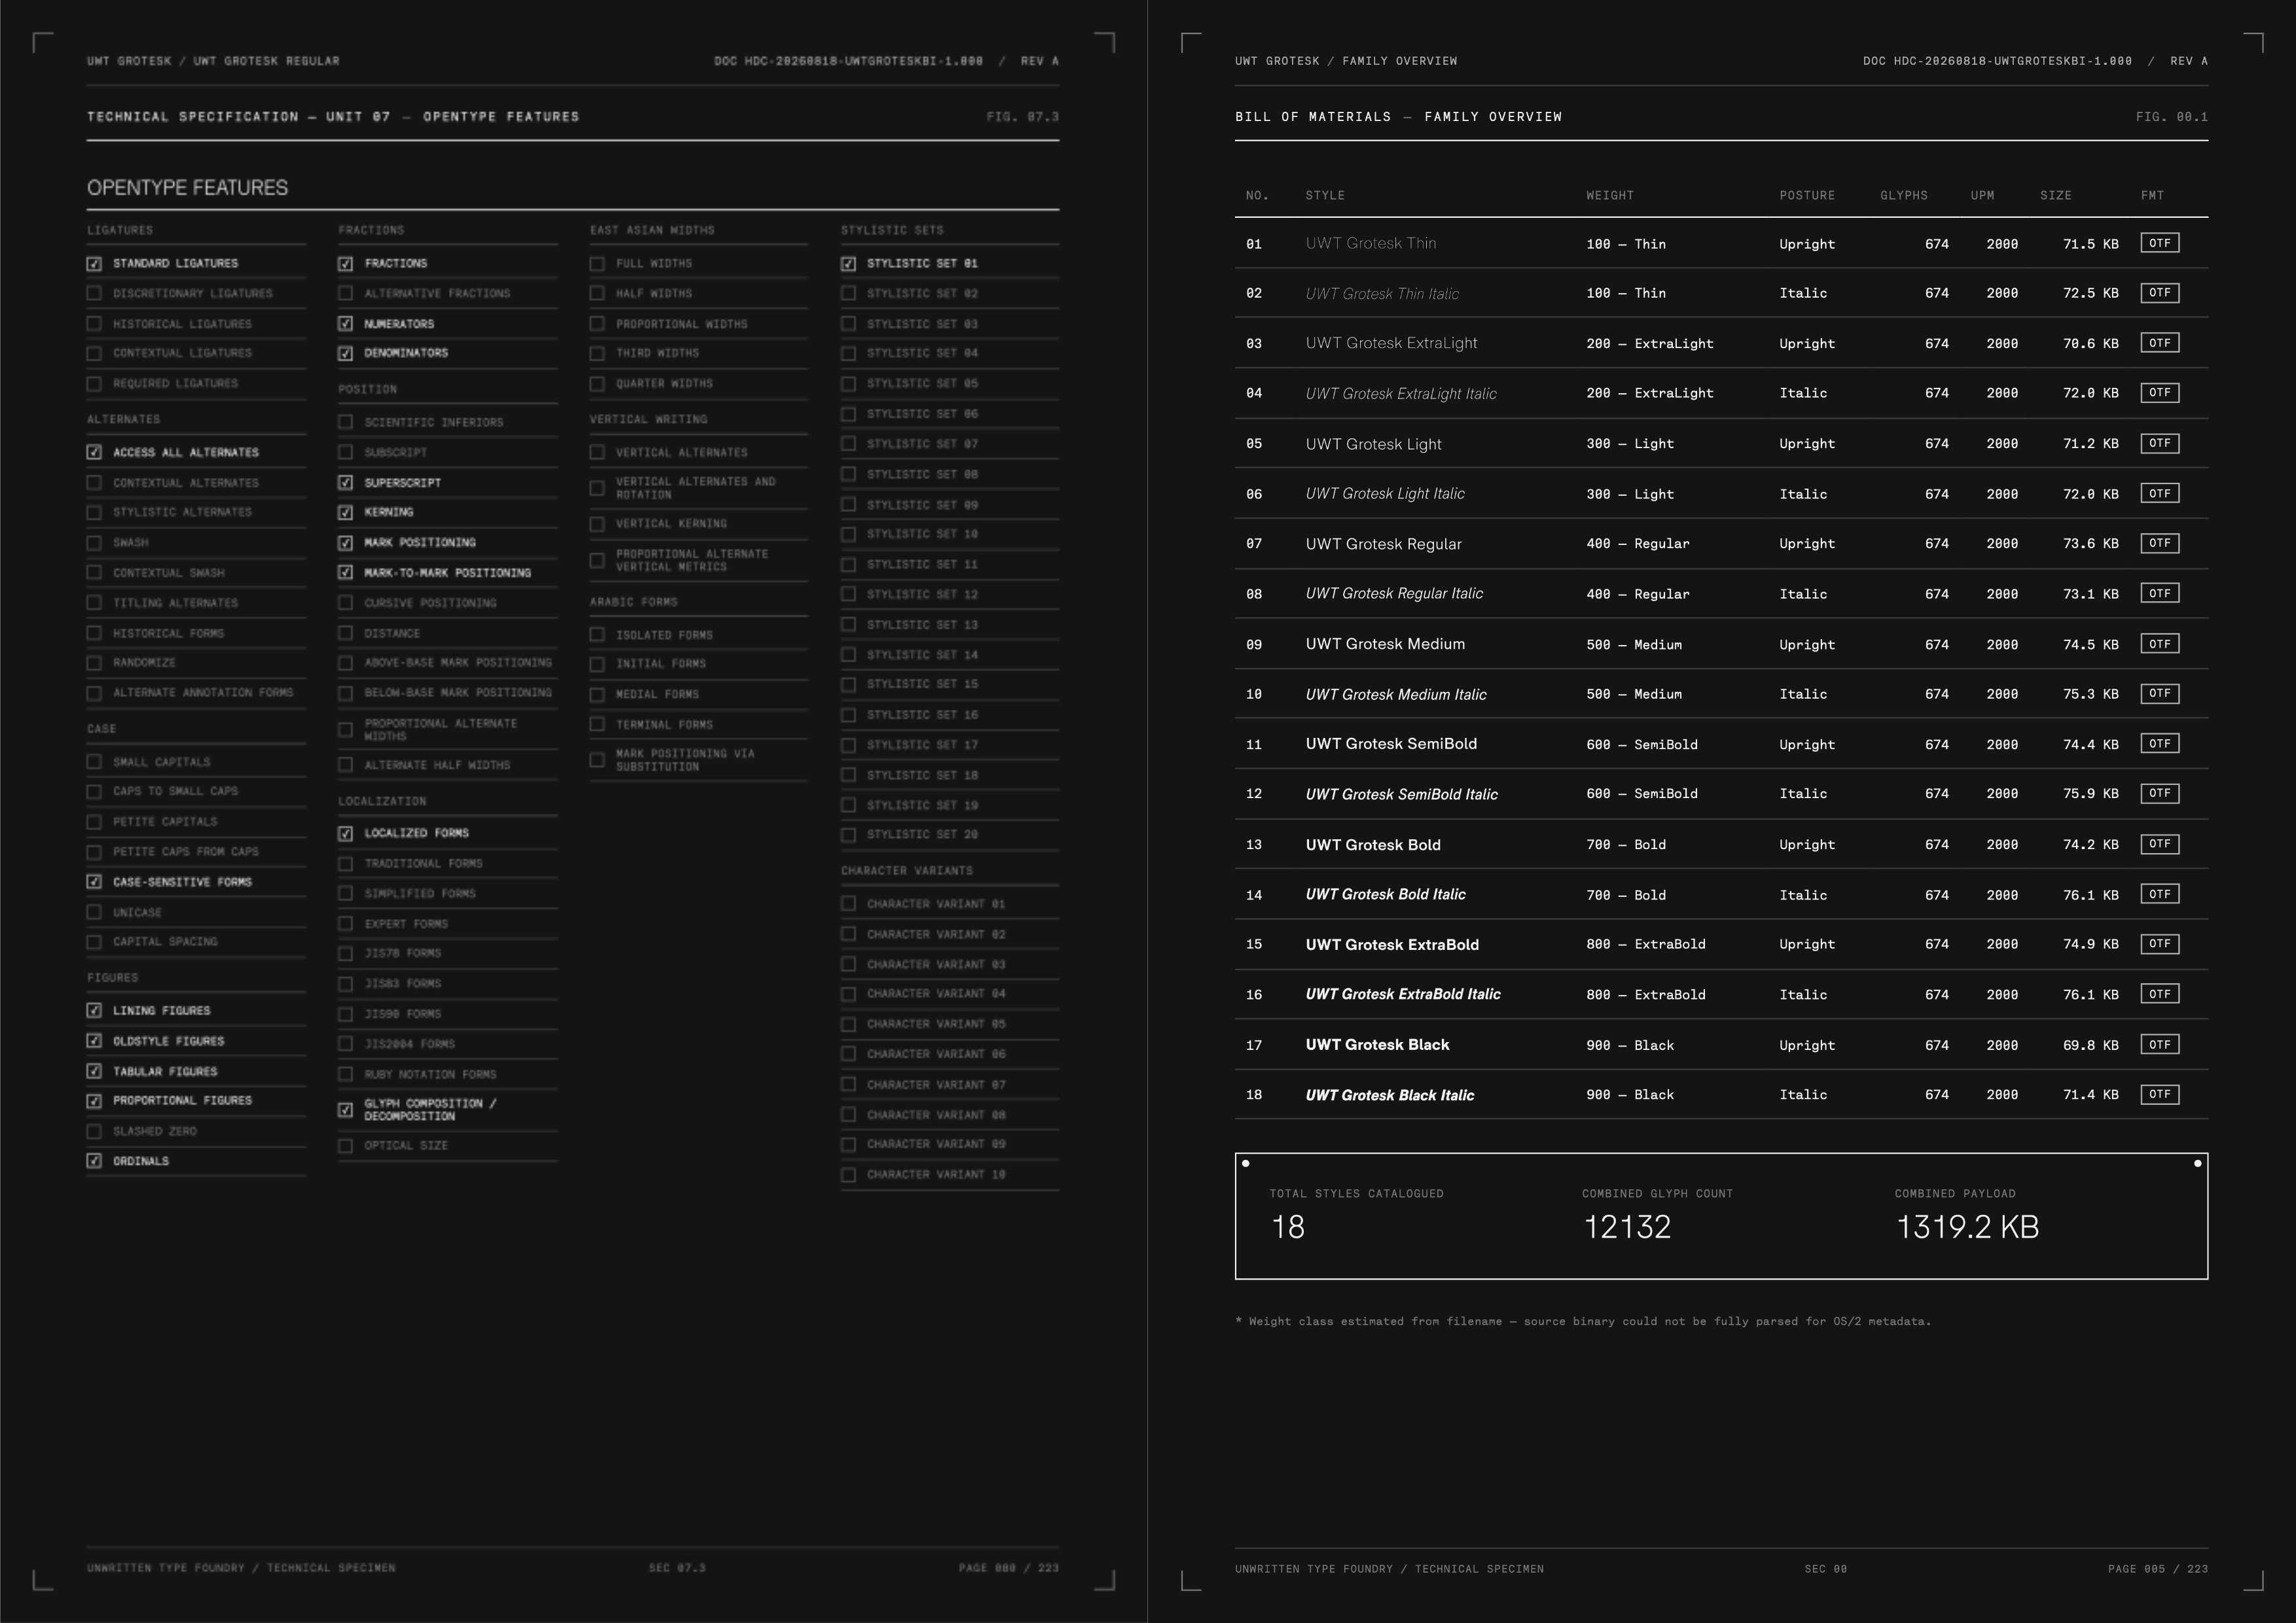The height and width of the screenshot is (1623, 2296).
Task: Uncheck the Access All Alternates checkbox
Action: coord(94,453)
